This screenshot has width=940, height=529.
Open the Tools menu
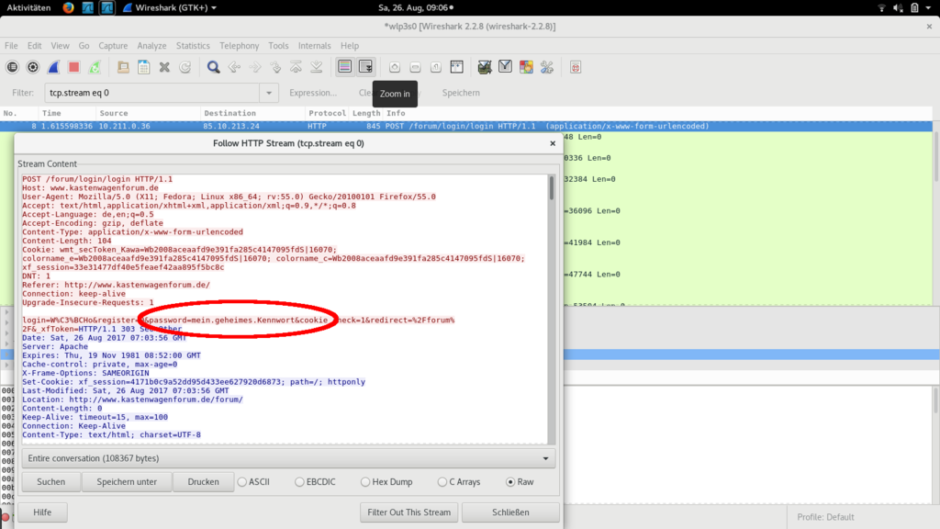(278, 46)
